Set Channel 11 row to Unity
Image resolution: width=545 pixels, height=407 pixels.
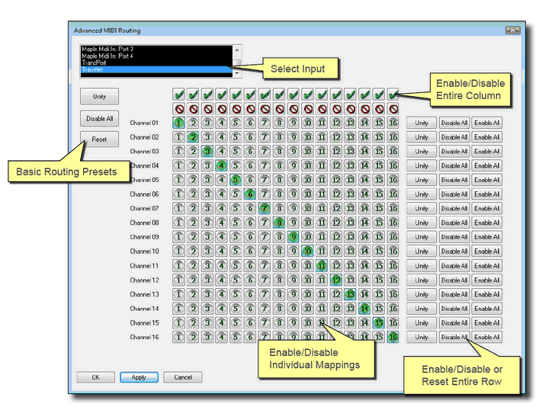pyautogui.click(x=422, y=265)
